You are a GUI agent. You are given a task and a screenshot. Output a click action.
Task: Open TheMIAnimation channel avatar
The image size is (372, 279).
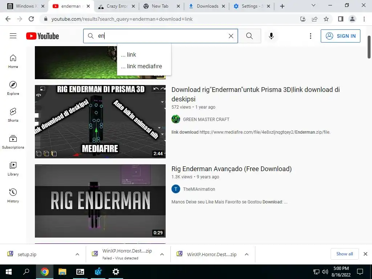[x=176, y=189]
